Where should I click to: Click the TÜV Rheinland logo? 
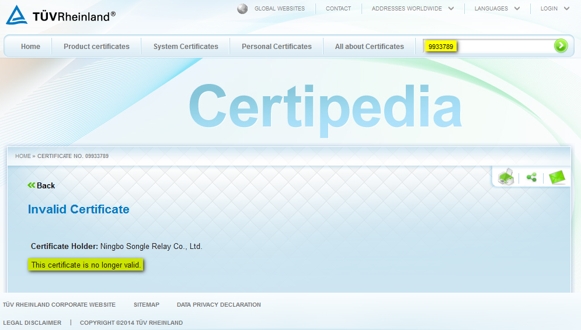[61, 16]
